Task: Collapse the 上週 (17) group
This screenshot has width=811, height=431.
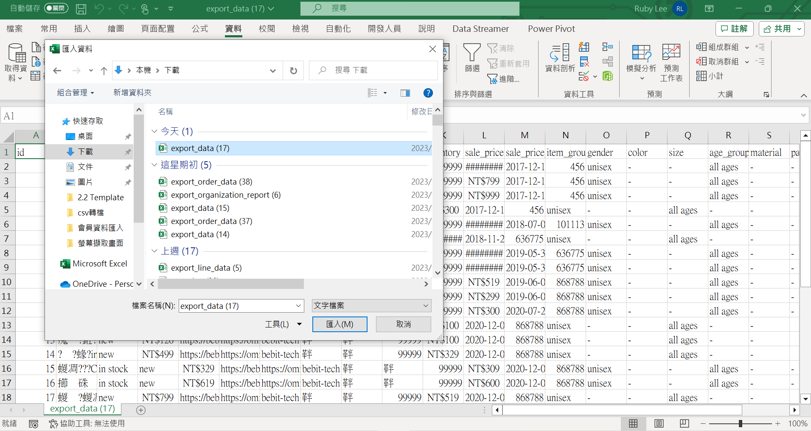Action: (x=154, y=251)
